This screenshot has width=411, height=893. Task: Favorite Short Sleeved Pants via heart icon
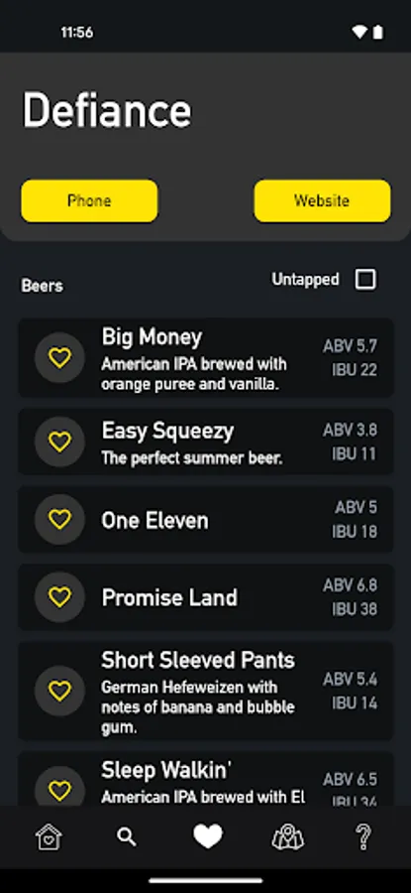tap(59, 691)
